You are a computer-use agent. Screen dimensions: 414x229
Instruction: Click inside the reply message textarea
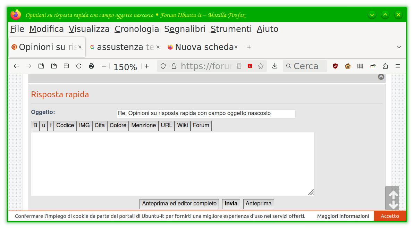[x=172, y=164]
